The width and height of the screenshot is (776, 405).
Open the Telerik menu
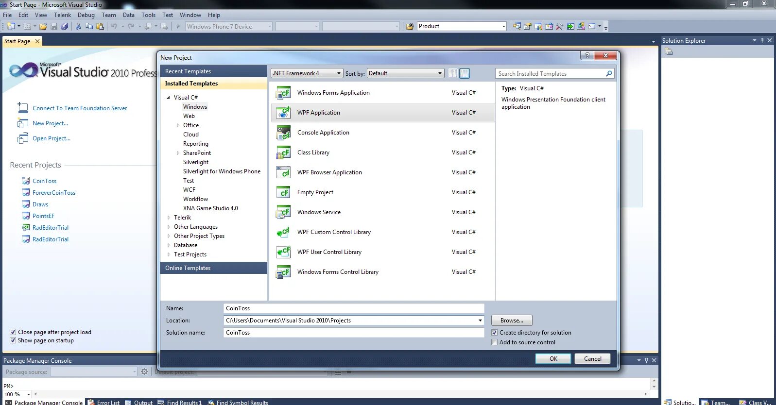pyautogui.click(x=62, y=15)
